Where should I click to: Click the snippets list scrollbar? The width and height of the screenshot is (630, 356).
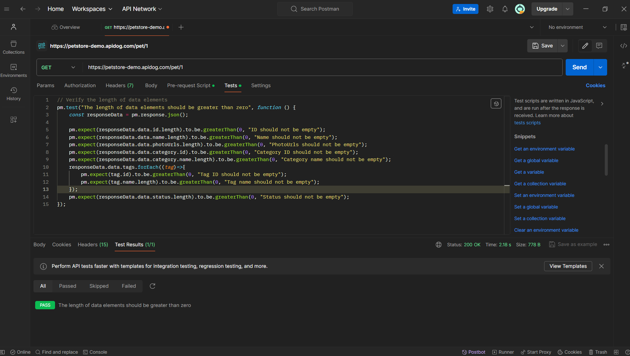pos(606,159)
